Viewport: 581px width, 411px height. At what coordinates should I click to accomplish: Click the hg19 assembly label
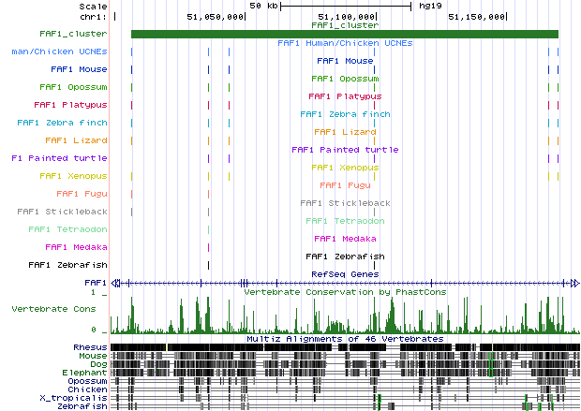tap(432, 6)
